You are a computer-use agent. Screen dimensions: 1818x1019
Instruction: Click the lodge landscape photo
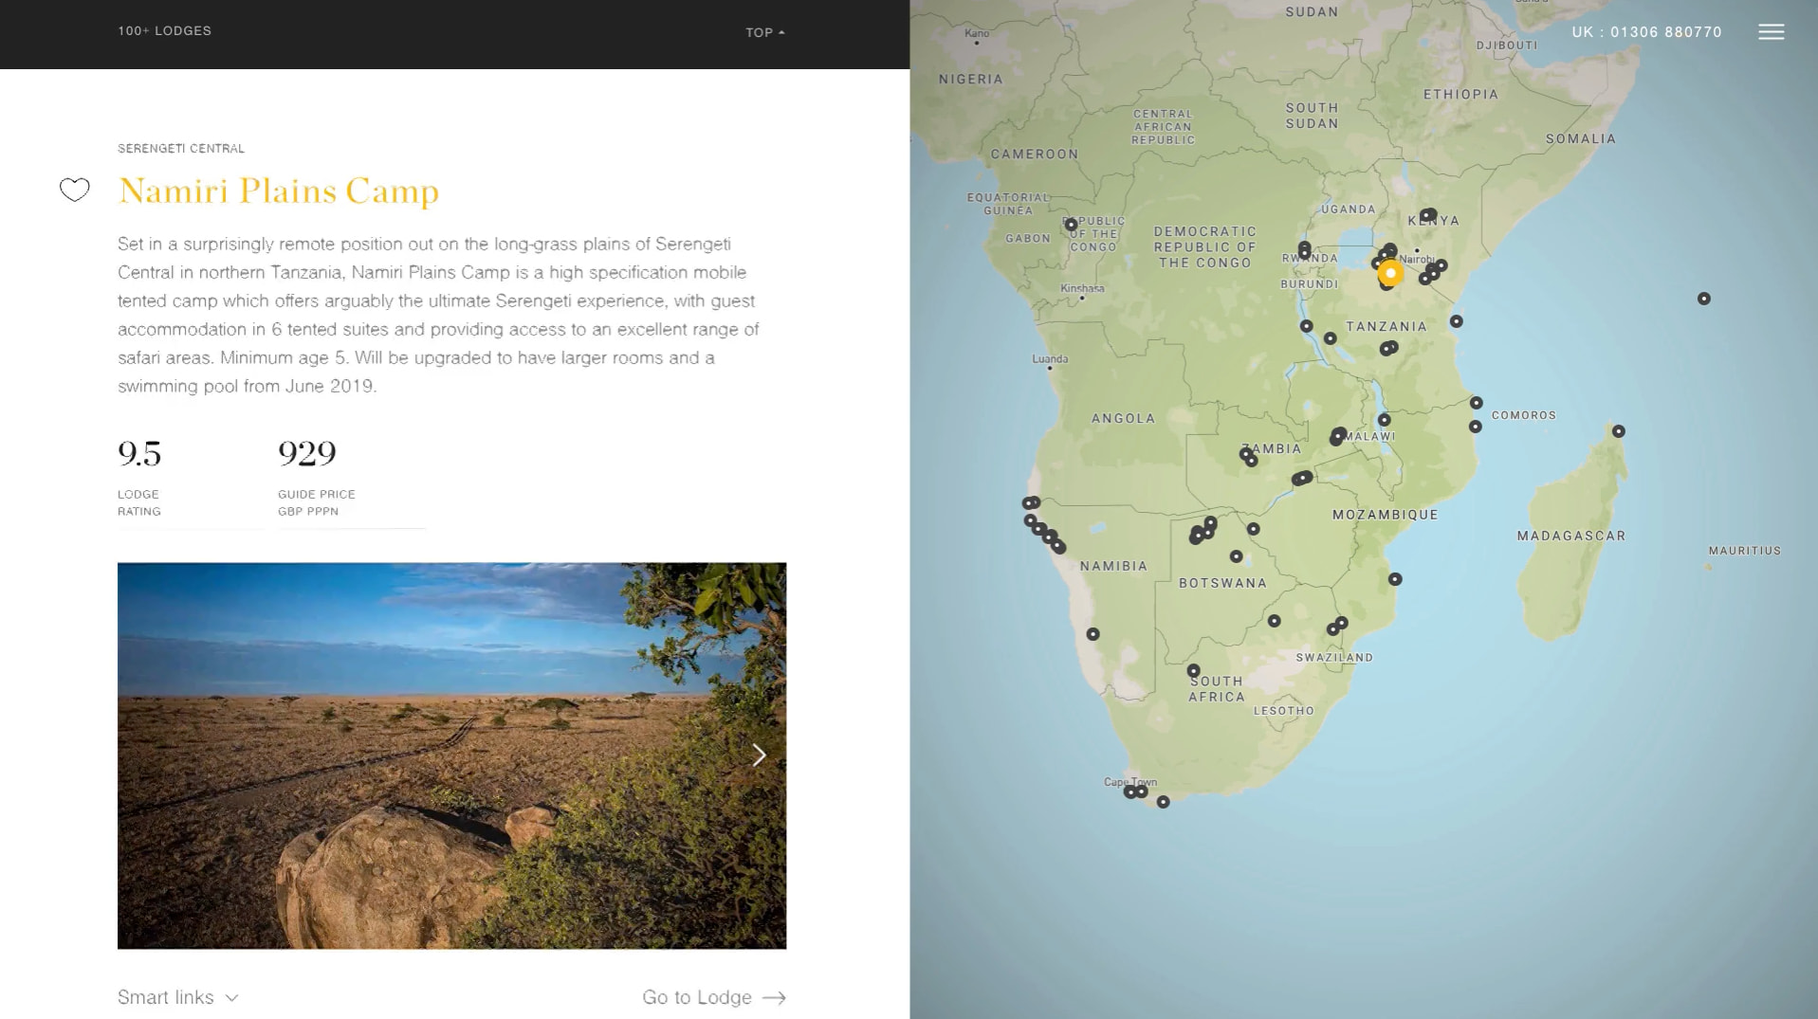click(x=451, y=755)
